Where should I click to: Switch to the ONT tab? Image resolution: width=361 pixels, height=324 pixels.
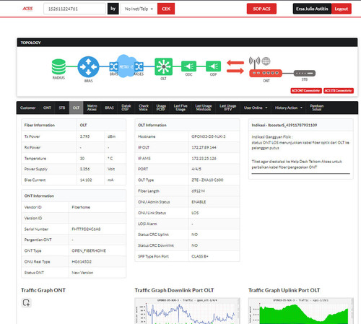pyautogui.click(x=47, y=108)
